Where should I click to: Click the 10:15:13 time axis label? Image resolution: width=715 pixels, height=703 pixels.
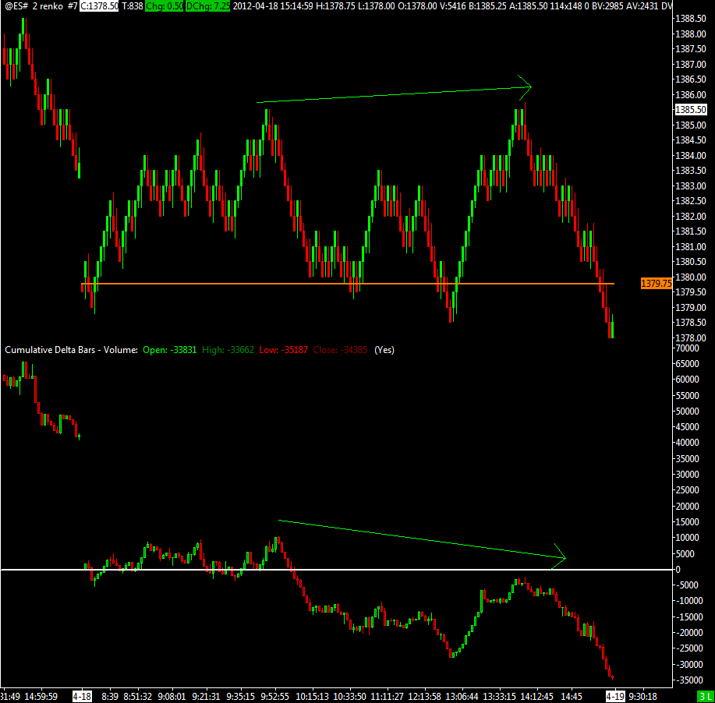(313, 697)
